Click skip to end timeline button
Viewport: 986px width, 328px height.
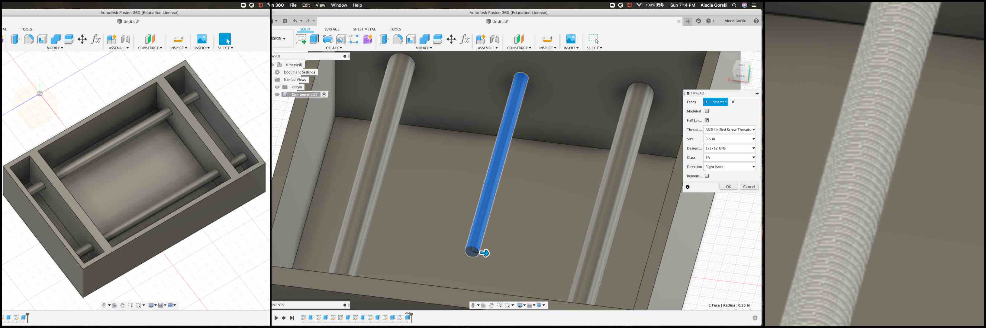(292, 318)
